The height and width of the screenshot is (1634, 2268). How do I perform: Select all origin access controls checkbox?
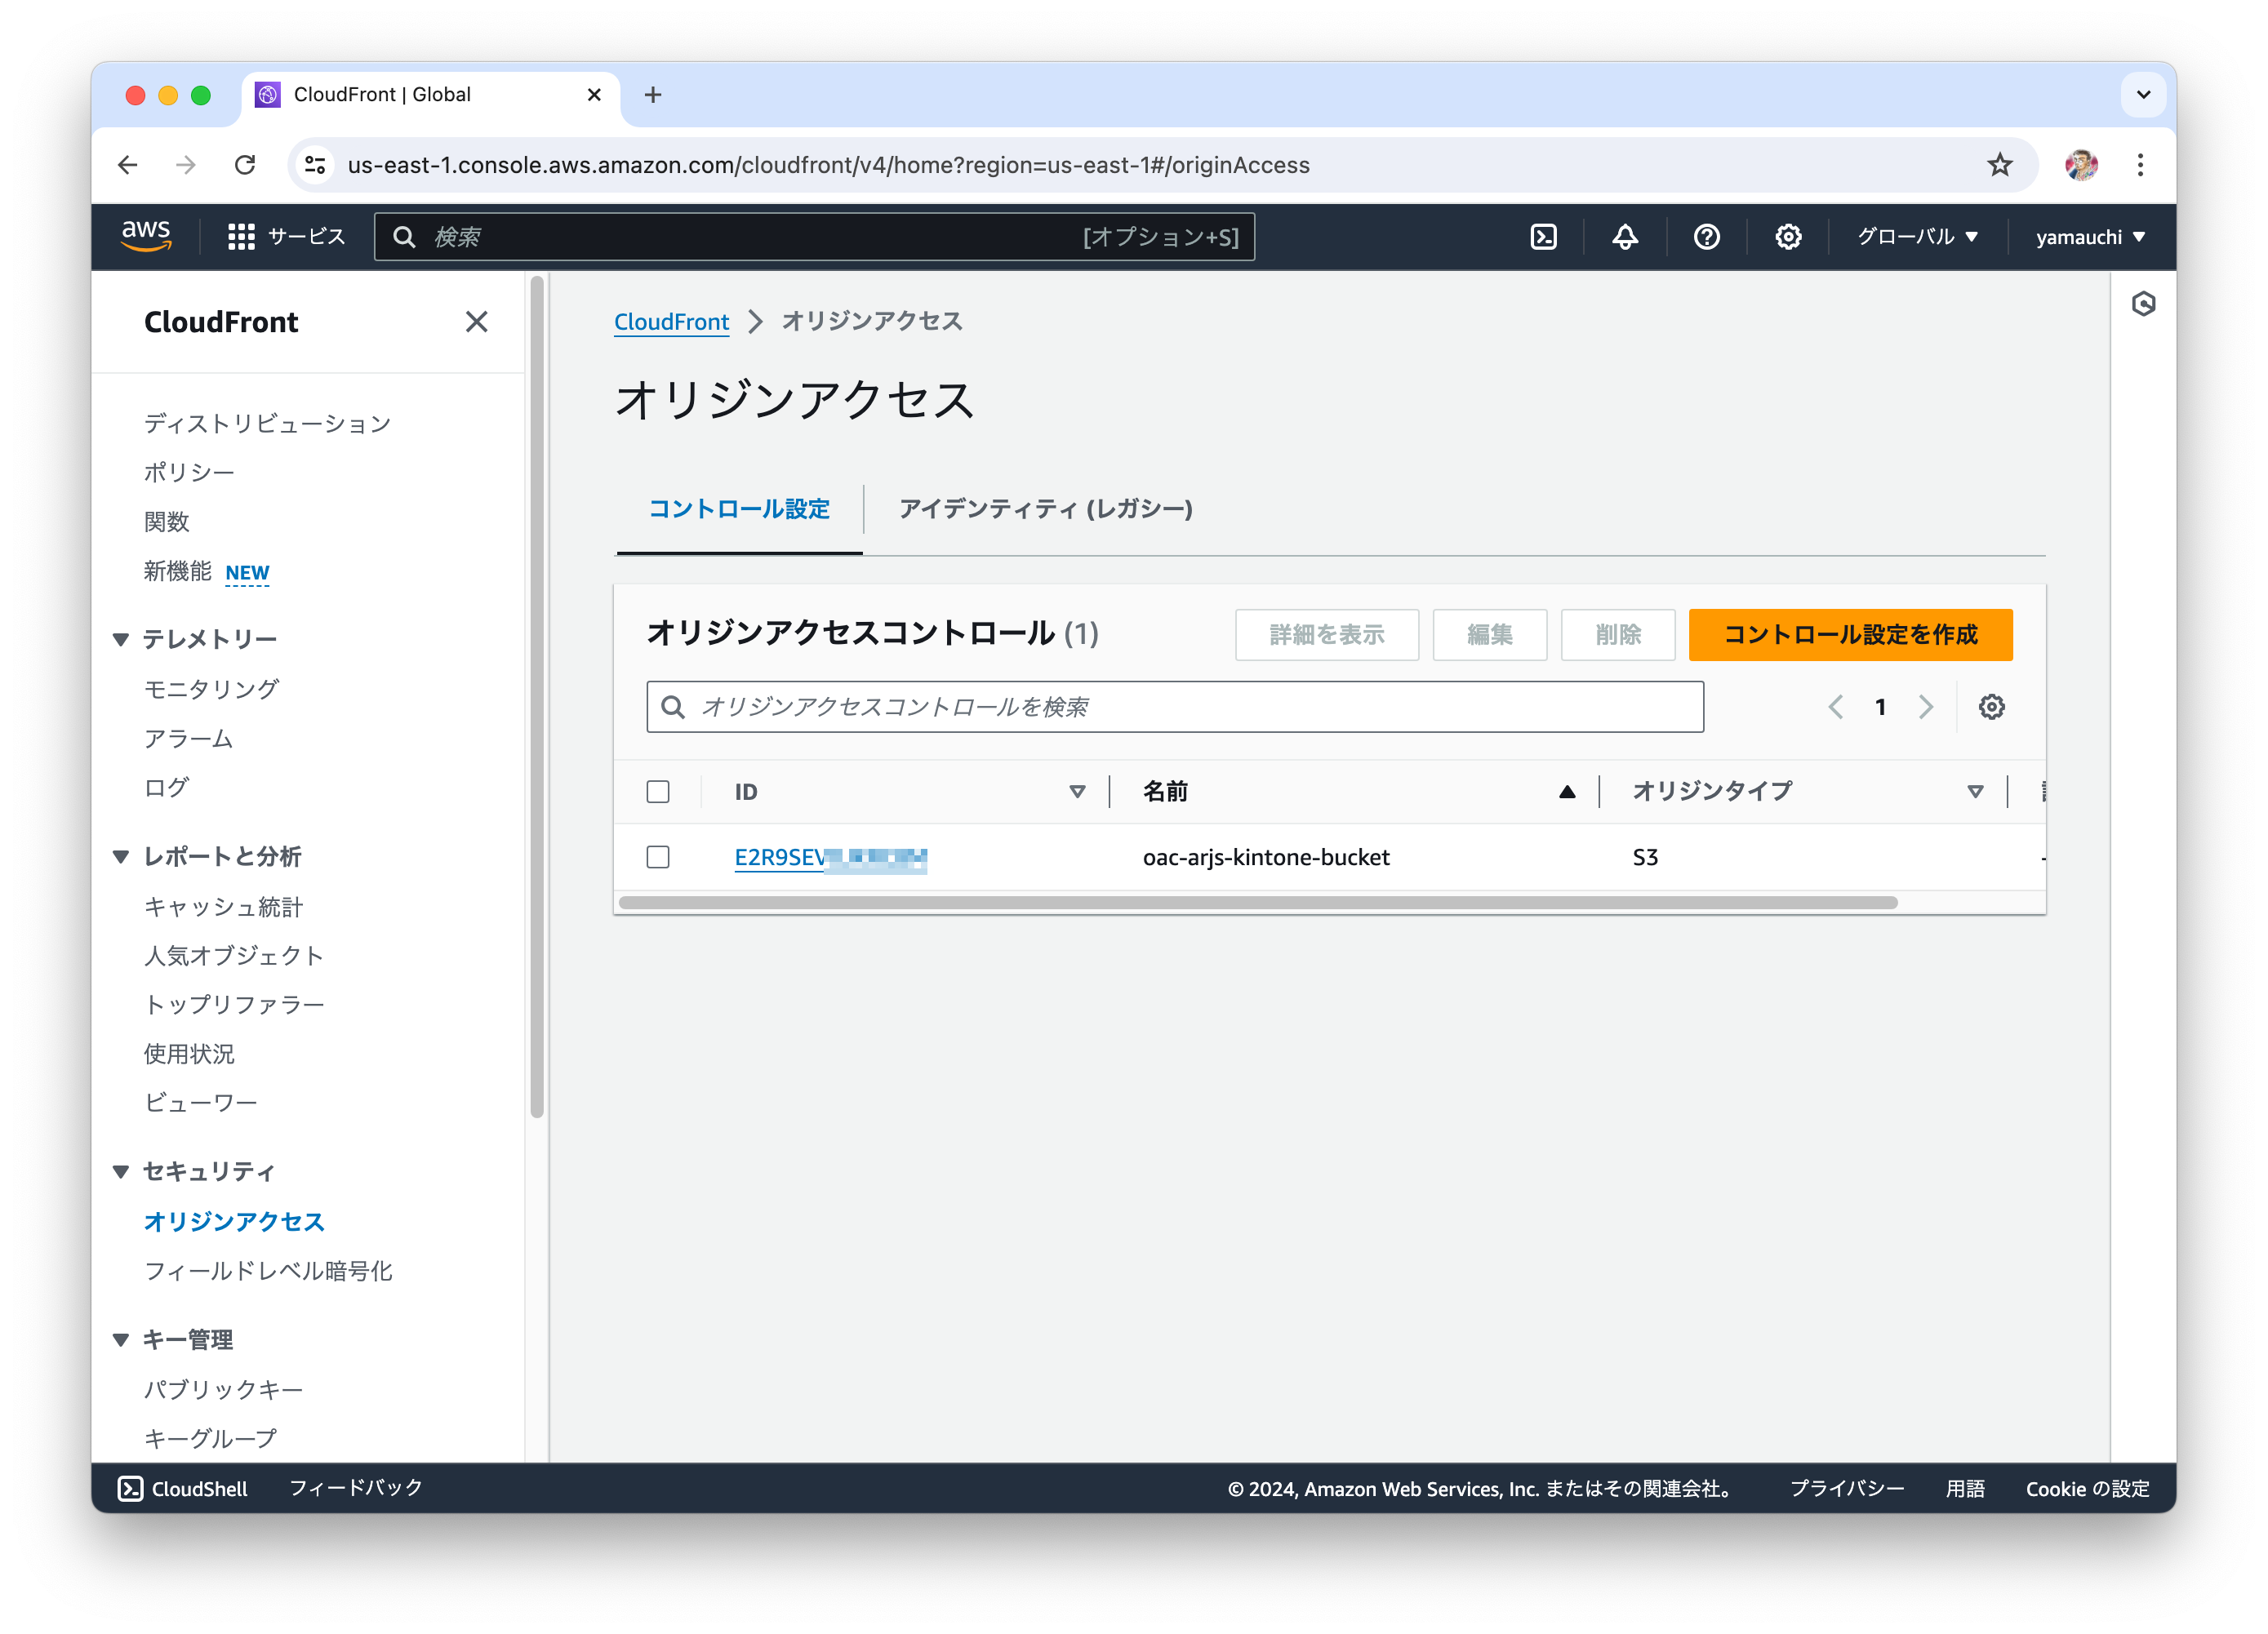pos(658,792)
